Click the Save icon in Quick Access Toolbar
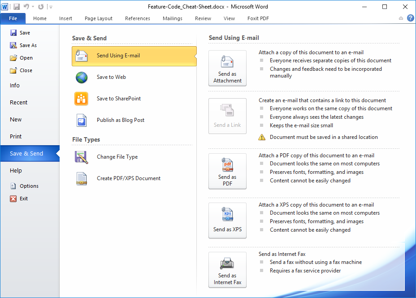 (17, 7)
